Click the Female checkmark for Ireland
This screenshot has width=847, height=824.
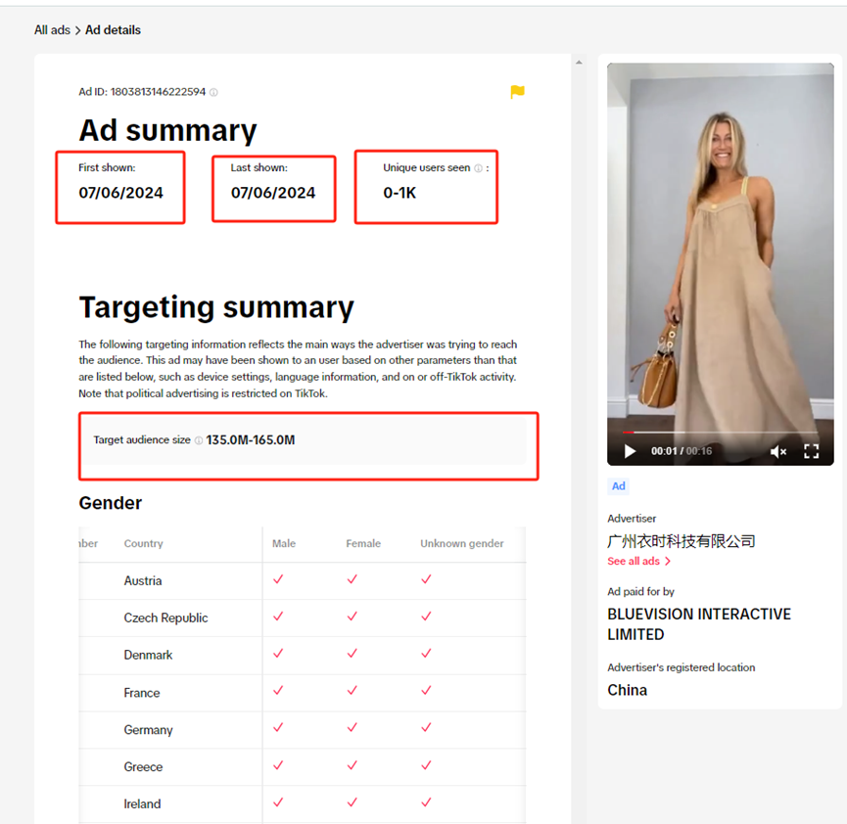click(353, 802)
